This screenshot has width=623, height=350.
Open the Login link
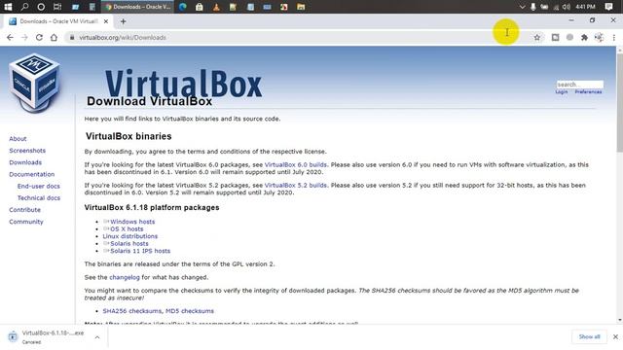562,91
